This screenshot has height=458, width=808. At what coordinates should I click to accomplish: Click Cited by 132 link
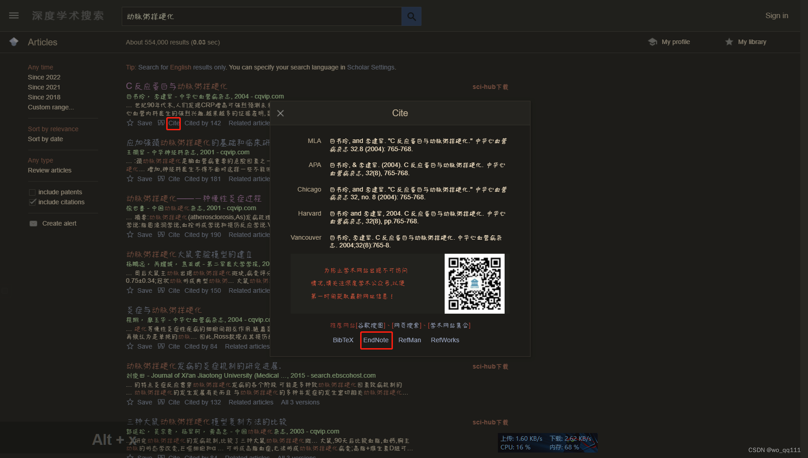click(x=203, y=402)
